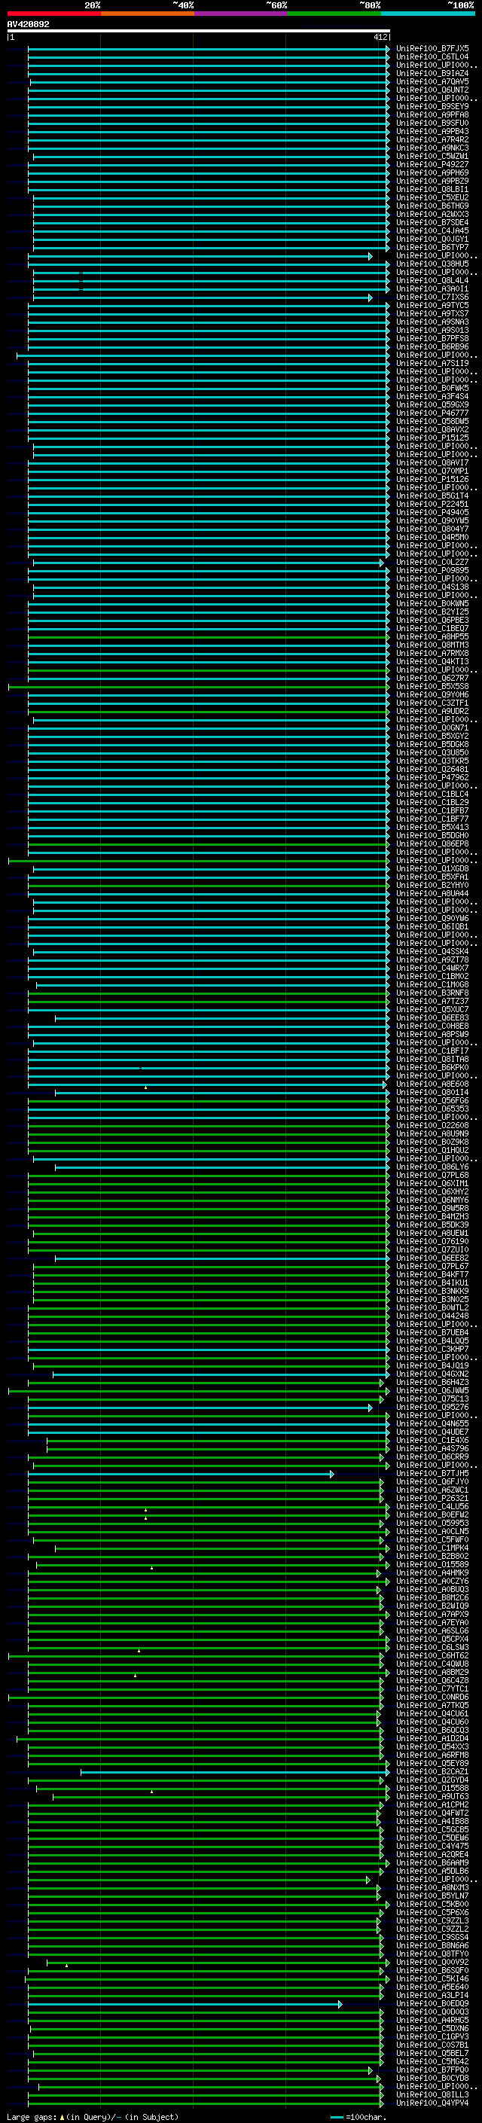Click the UniRef100_A8BM29 label

[x=432, y=1673]
